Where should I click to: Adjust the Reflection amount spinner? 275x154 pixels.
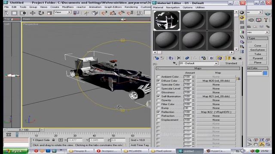tap(193, 112)
